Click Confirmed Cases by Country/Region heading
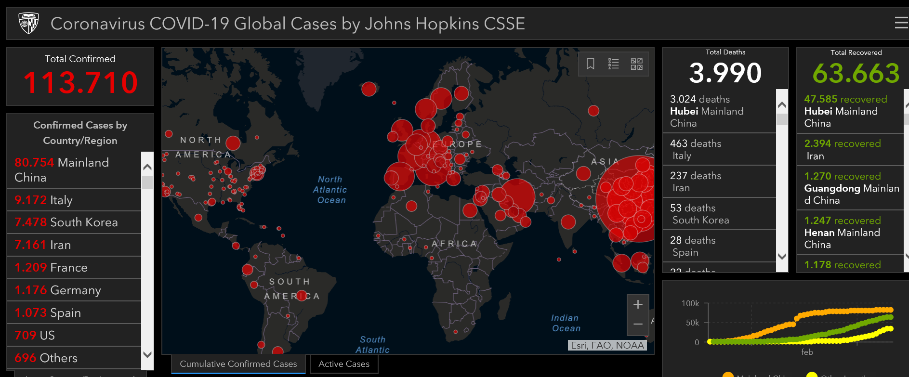Viewport: 909px width, 377px height. 80,133
